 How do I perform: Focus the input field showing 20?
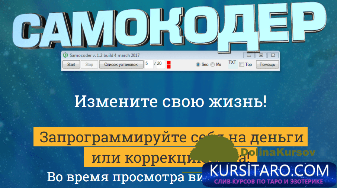[x=160, y=64]
